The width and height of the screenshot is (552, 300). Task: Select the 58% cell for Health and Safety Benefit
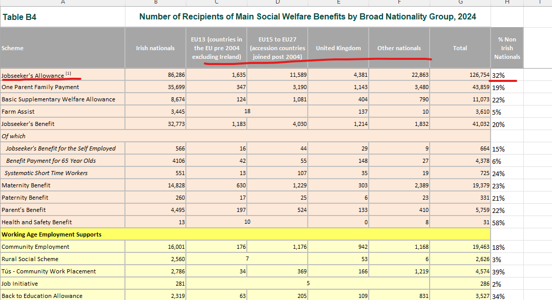point(507,223)
